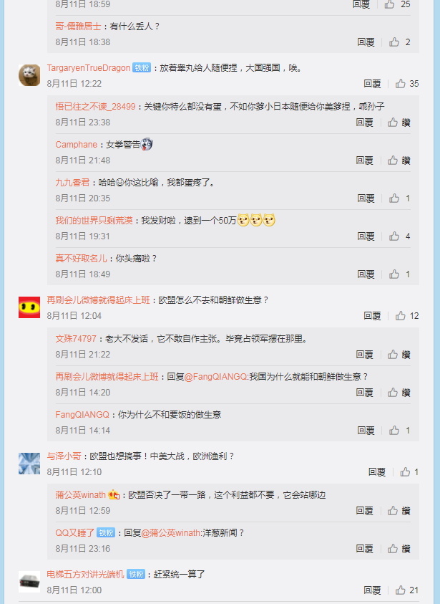Like the 我们的世界只剩荒漠 reply with 4 likes

click(x=399, y=236)
